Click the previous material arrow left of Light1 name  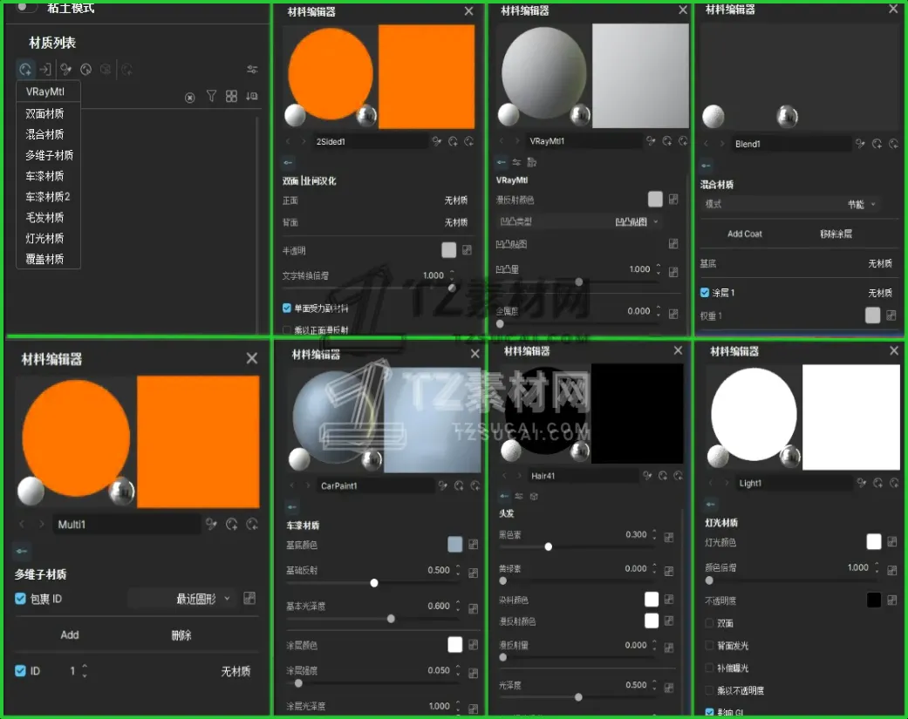pyautogui.click(x=710, y=483)
